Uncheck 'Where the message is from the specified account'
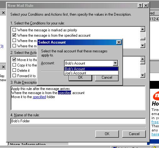159x148 pixels. pyautogui.click(x=14, y=35)
